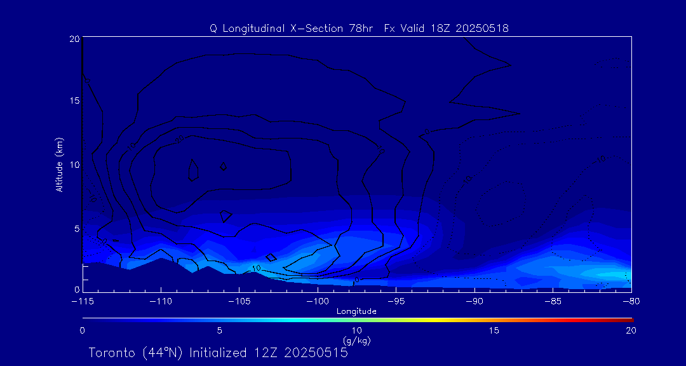686x366 pixels.
Task: Click the caption "Toronto (44°N) Initialized 12Z 20250515"
Action: [x=219, y=353]
